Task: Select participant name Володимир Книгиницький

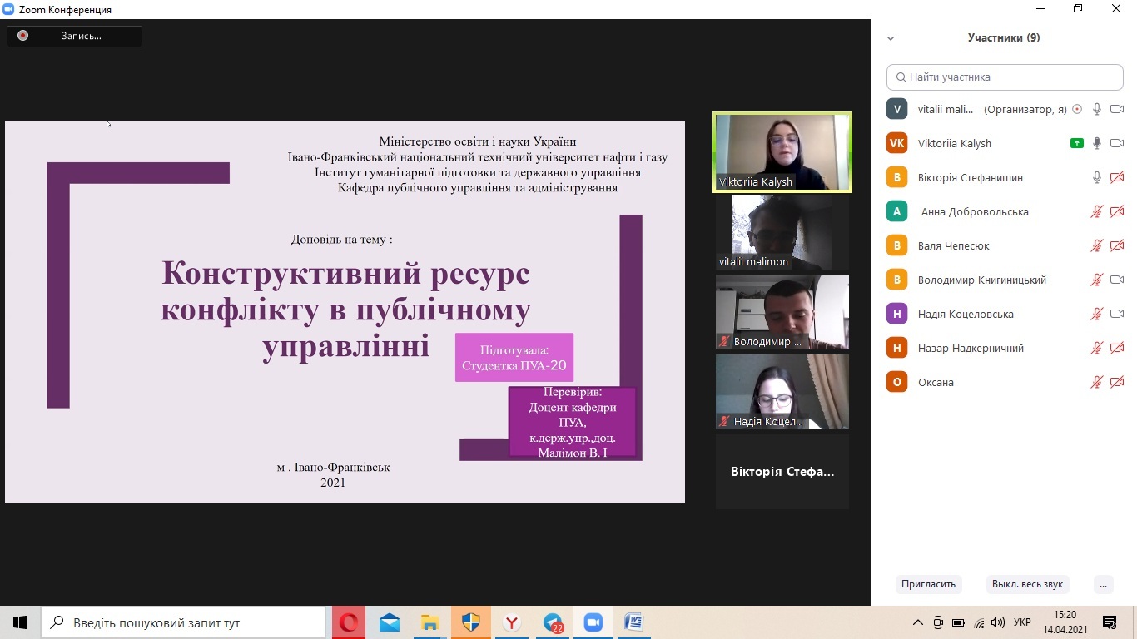Action: tap(981, 280)
